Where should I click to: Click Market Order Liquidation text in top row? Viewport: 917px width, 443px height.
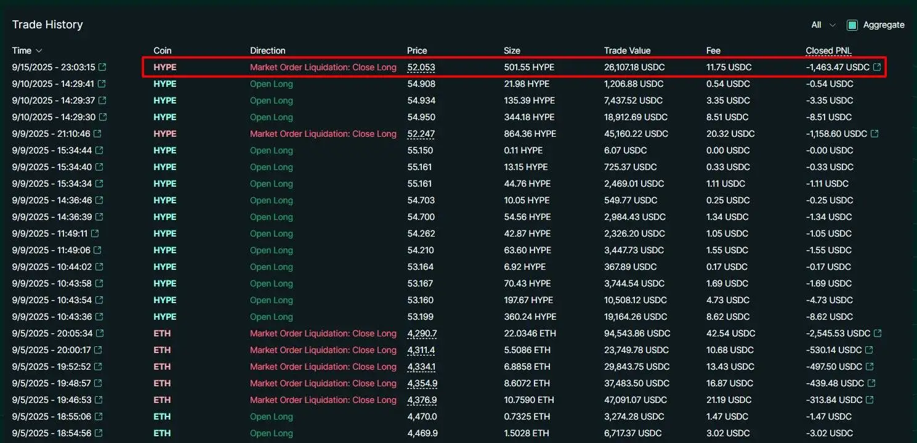click(323, 67)
